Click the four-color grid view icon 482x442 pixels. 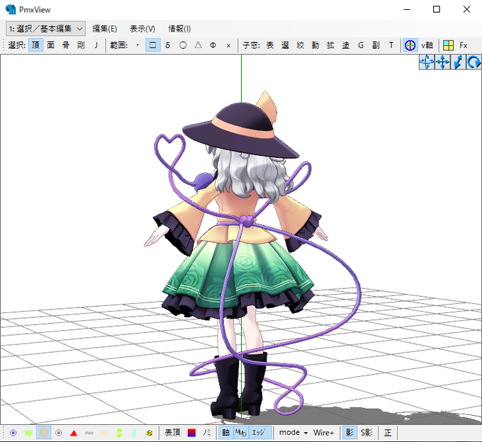(448, 45)
